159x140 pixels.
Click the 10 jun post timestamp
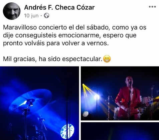pyautogui.click(x=31, y=16)
